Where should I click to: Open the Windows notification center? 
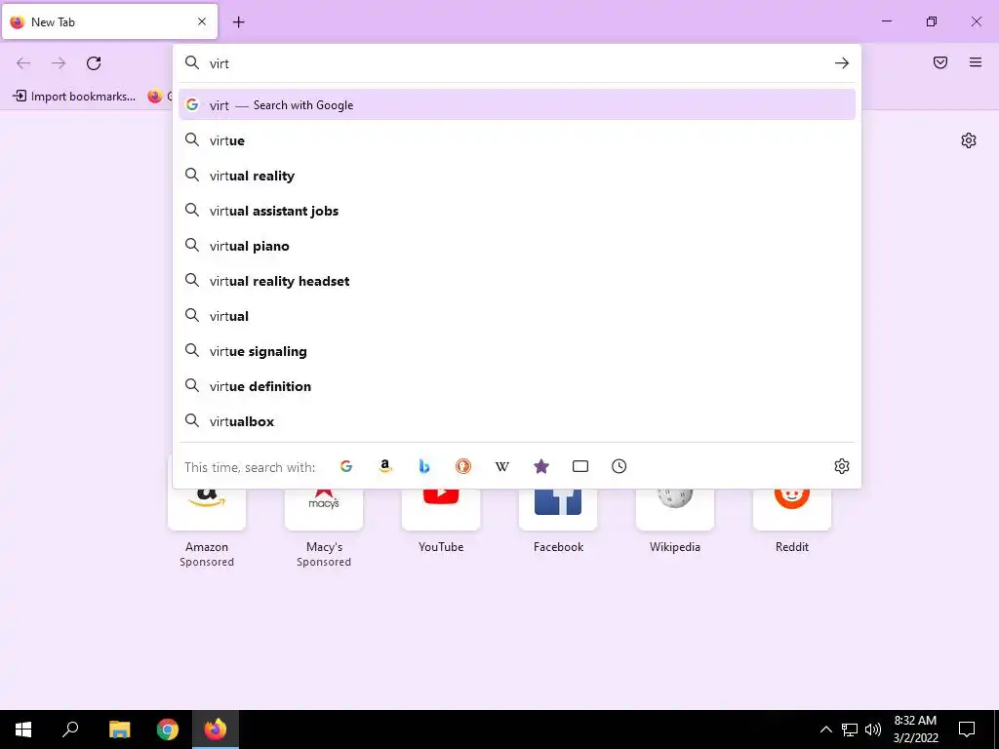[x=967, y=729]
